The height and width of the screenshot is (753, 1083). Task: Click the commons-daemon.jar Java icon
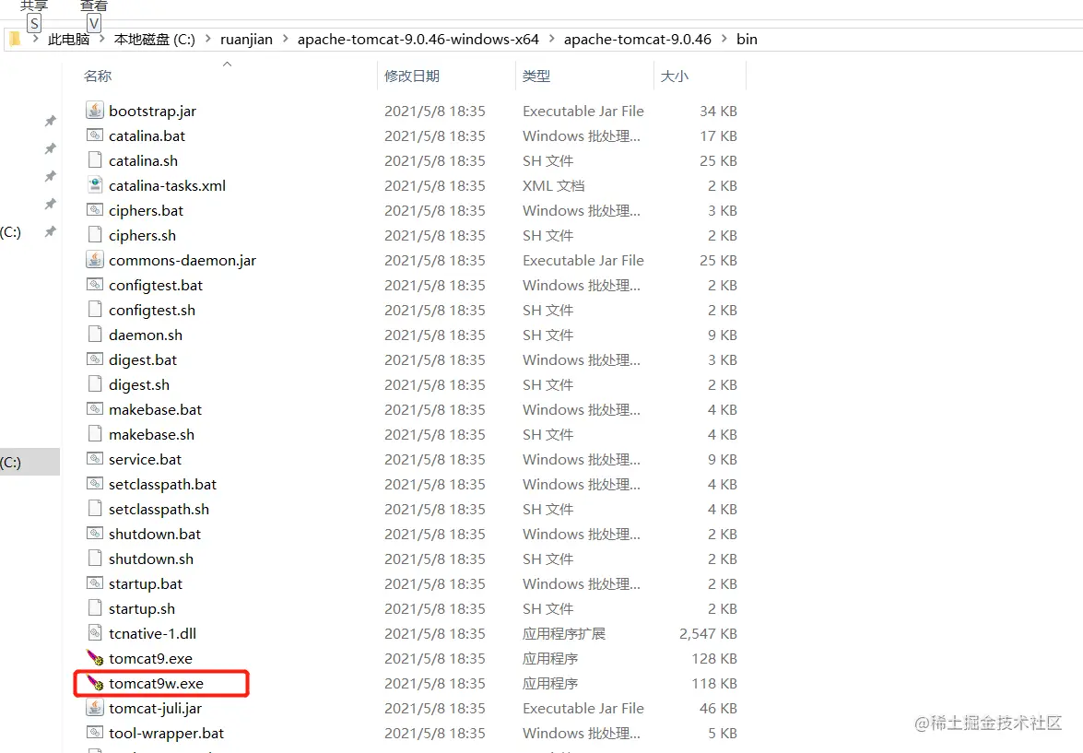click(x=95, y=260)
